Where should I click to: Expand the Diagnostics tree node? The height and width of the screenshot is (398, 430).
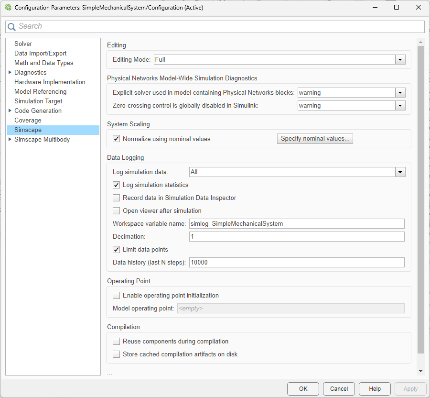(x=10, y=72)
